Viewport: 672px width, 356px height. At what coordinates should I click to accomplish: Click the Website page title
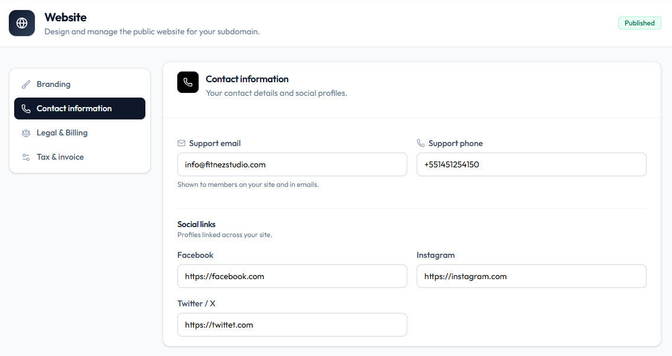(66, 18)
